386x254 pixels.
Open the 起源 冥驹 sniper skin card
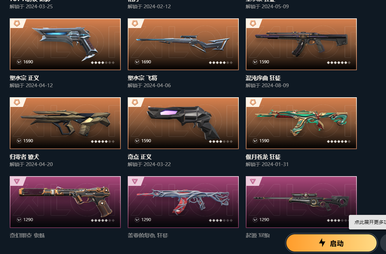click(301, 202)
